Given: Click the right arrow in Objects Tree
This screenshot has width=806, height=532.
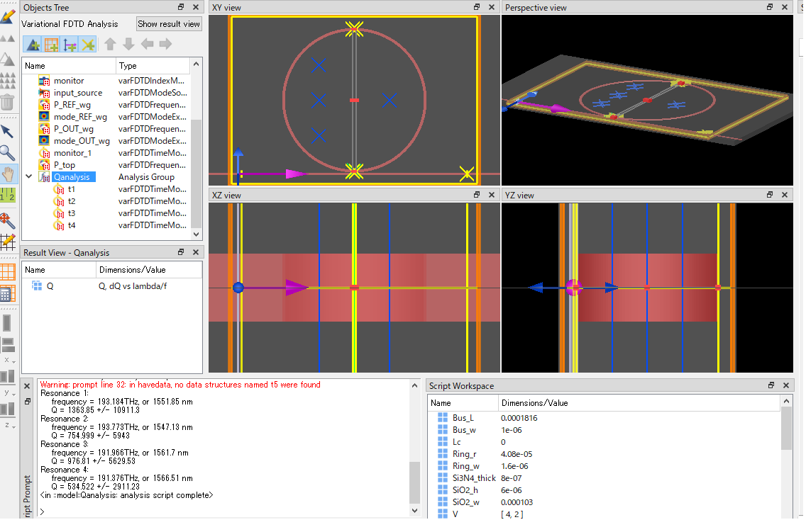Looking at the screenshot, I should click(x=165, y=45).
